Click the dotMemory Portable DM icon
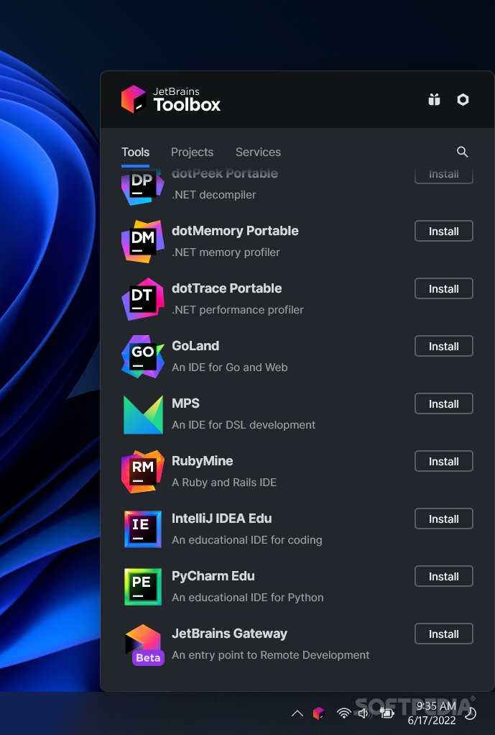The width and height of the screenshot is (495, 735). tap(143, 242)
